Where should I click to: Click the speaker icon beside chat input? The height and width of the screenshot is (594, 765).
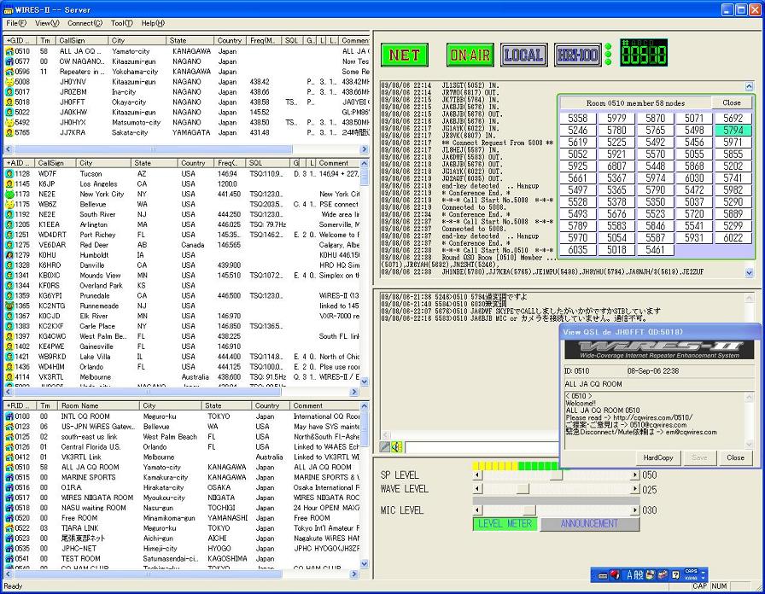pyautogui.click(x=397, y=446)
